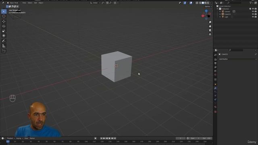
Task: Open the World properties tab
Action: 215,75
